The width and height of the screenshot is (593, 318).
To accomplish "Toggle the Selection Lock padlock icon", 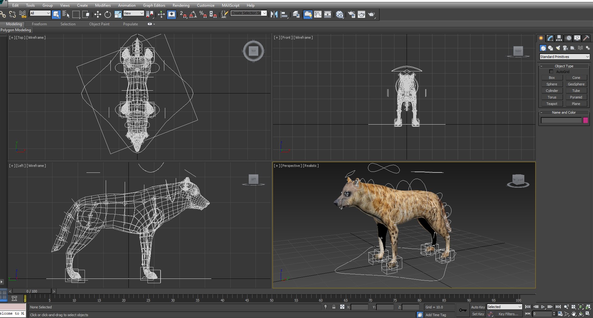I will tap(334, 307).
